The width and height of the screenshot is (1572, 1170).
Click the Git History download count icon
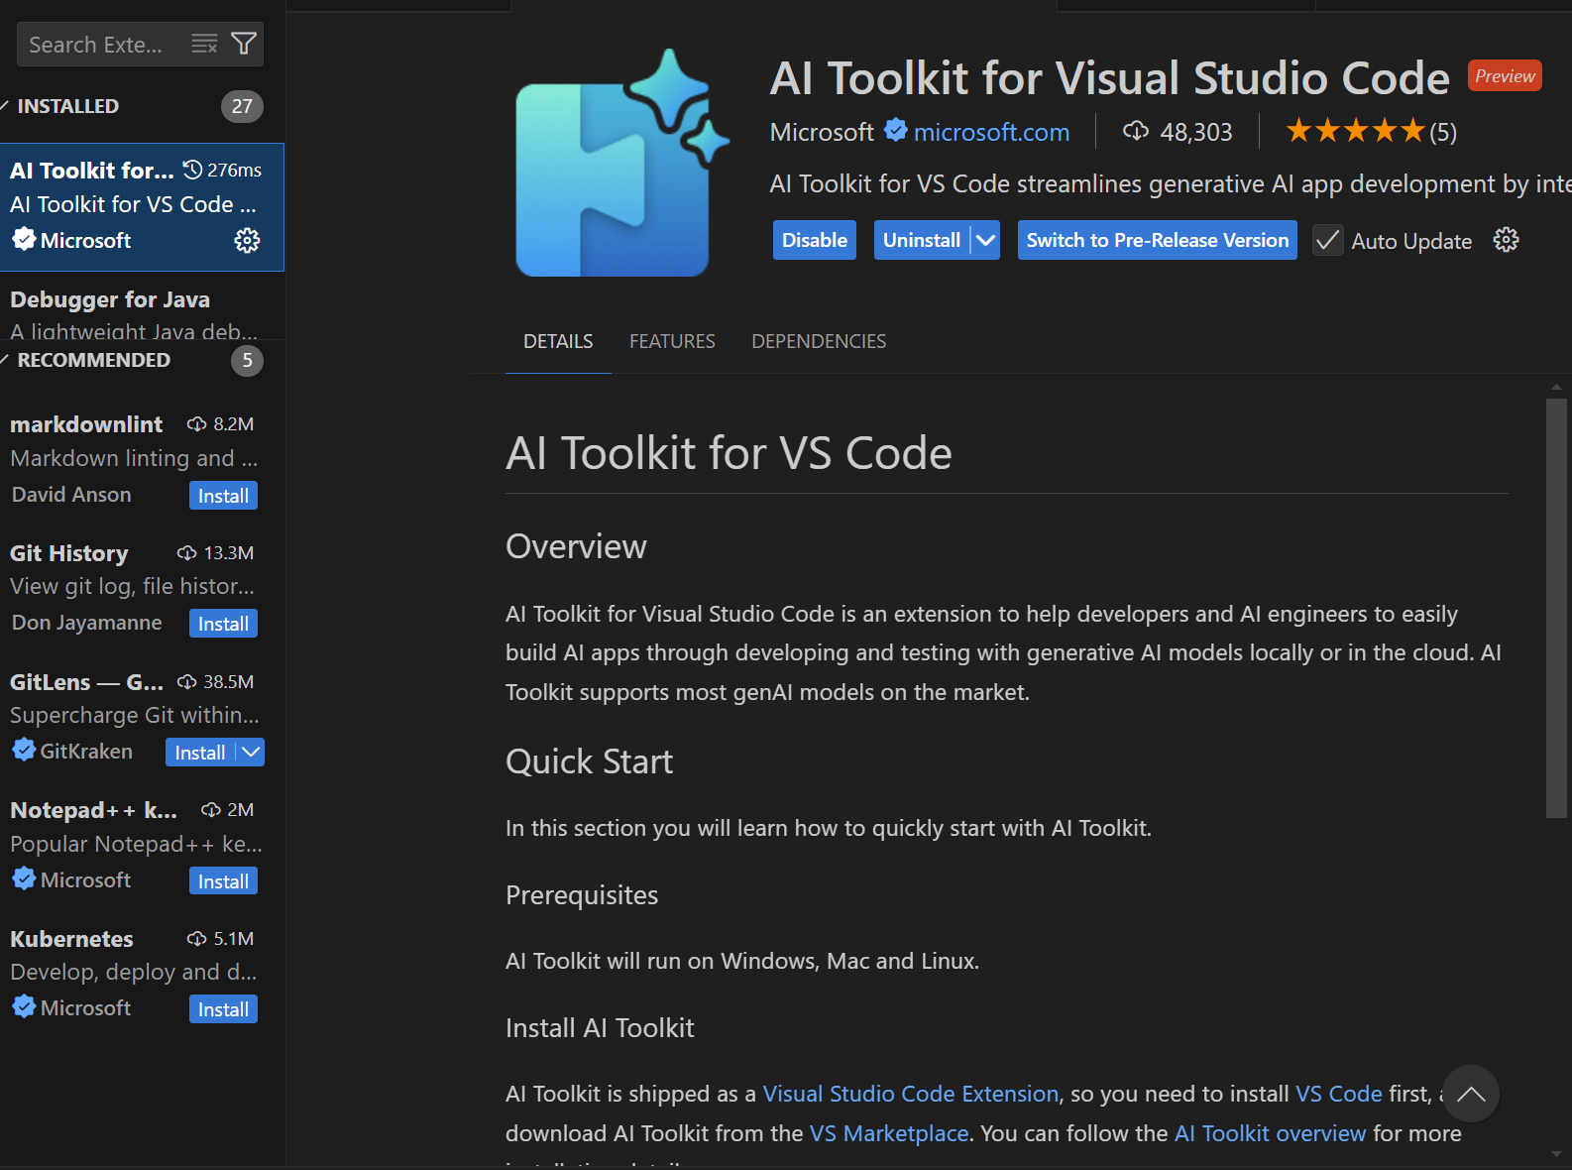[x=186, y=553]
